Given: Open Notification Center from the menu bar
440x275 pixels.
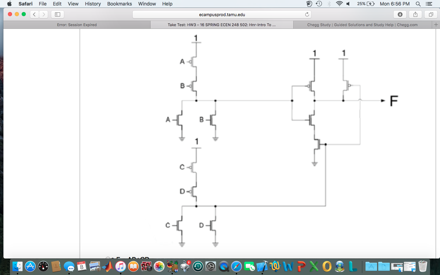Looking at the screenshot, I should 429,4.
